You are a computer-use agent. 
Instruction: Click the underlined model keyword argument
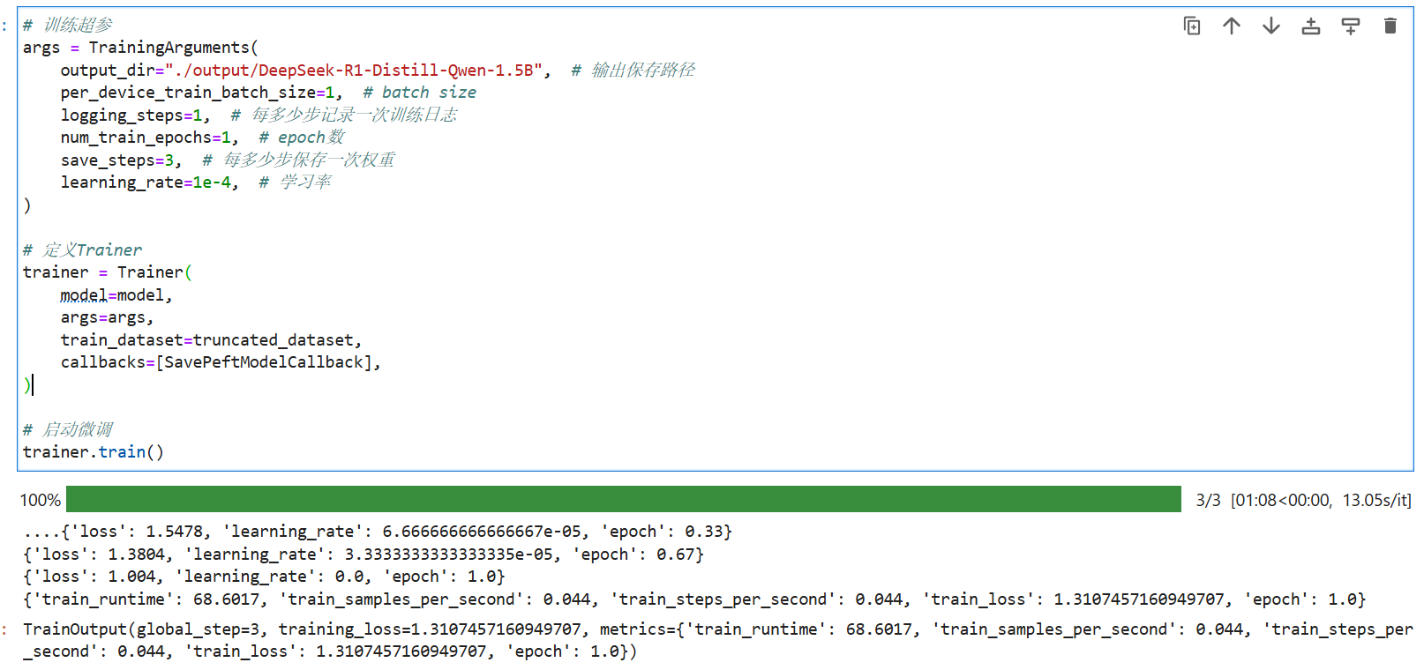pos(83,295)
